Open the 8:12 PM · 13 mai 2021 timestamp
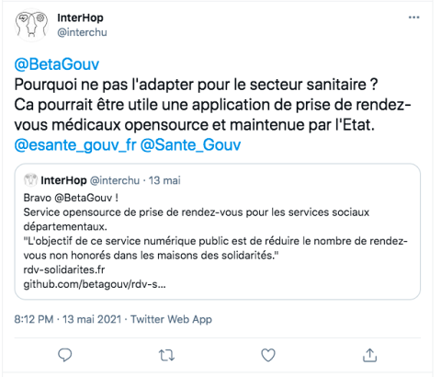Image resolution: width=441 pixels, height=377 pixels. pos(68,319)
